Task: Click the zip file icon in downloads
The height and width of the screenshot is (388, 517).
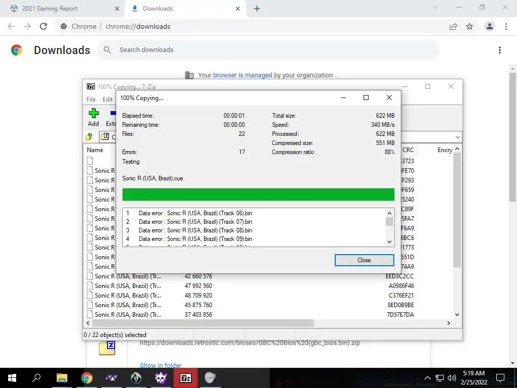Action: click(x=107, y=348)
